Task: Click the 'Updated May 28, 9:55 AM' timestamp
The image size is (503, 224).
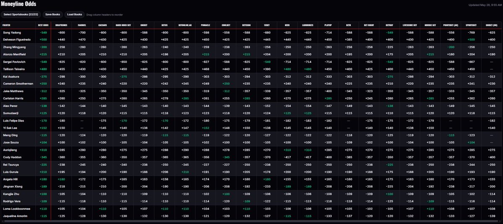Action: (484, 5)
